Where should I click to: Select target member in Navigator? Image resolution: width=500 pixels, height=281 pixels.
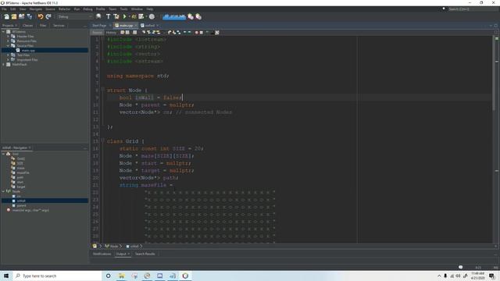21,187
